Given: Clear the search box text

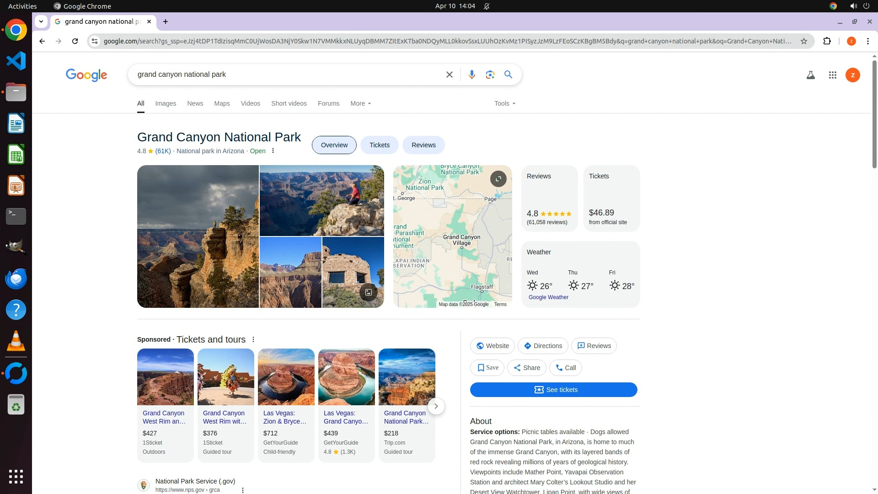Looking at the screenshot, I should pyautogui.click(x=449, y=75).
